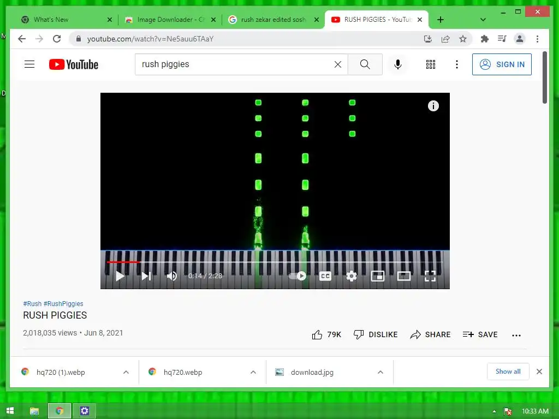Viewport: 559px width, 419px height.
Task: Share this page from address bar
Action: (445, 39)
